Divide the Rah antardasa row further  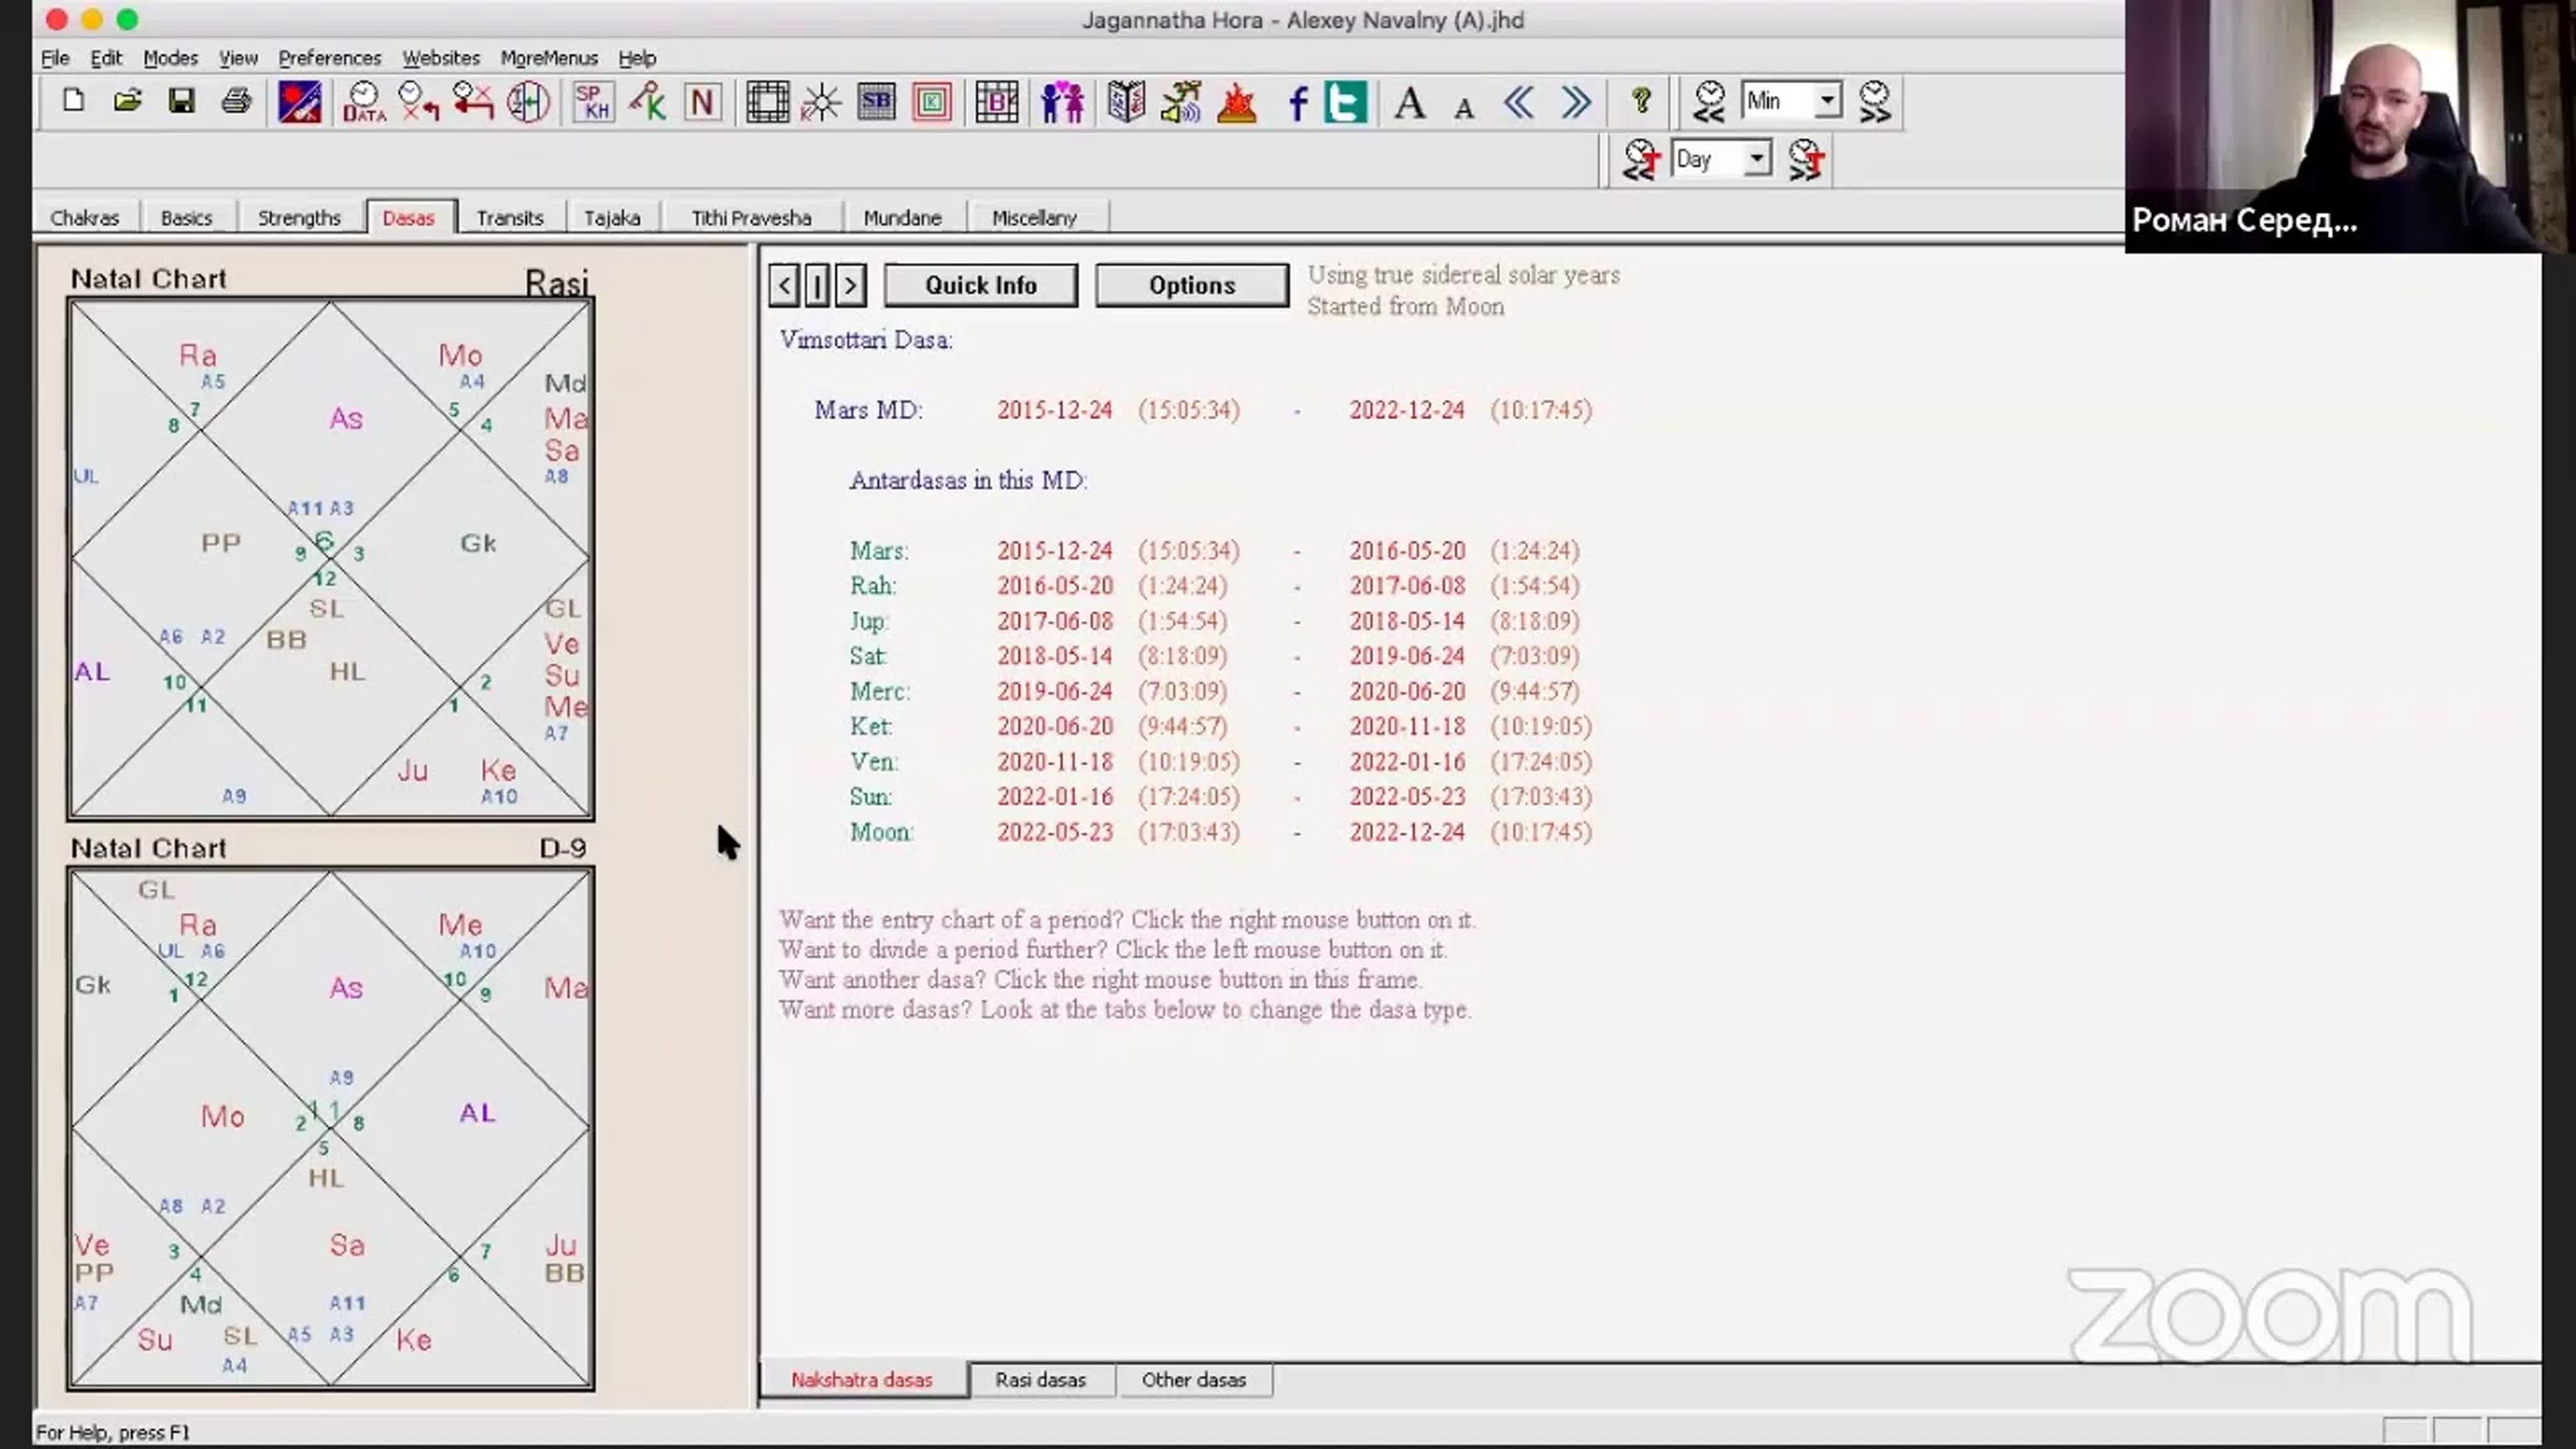coord(1214,586)
